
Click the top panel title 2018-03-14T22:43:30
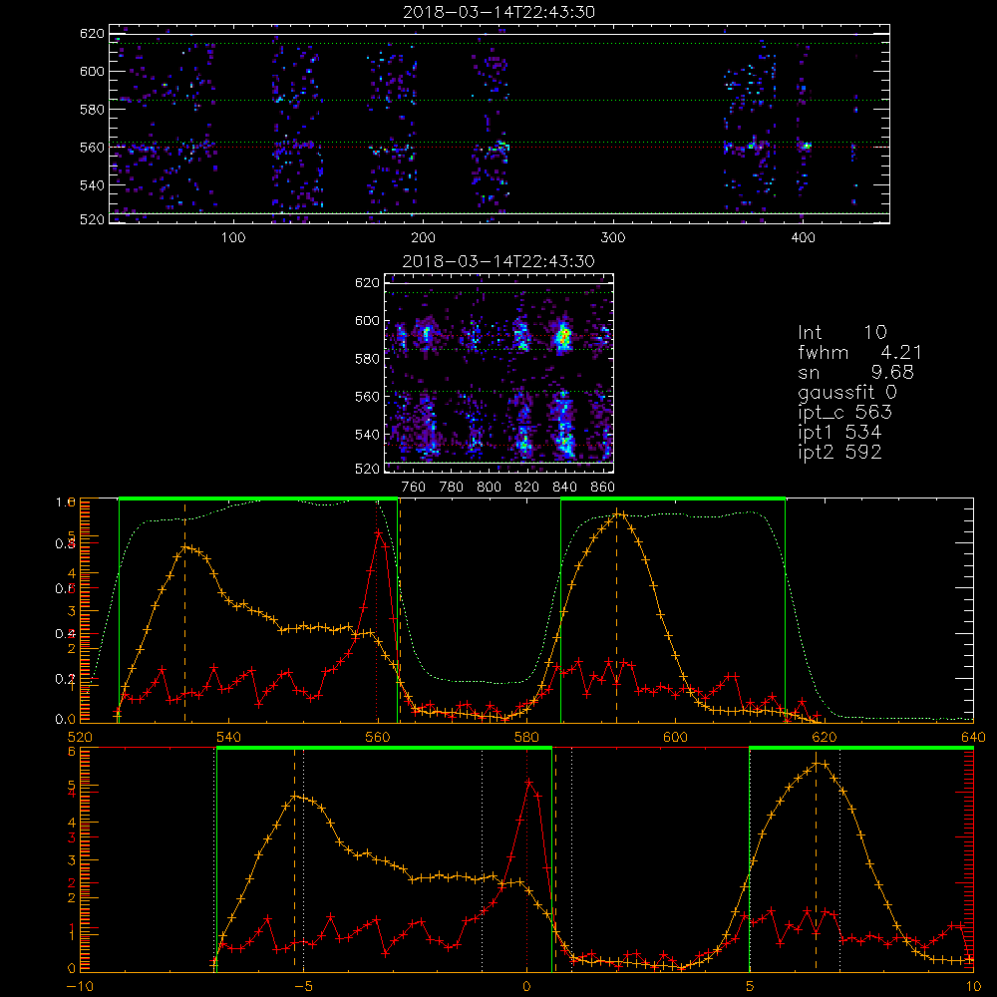[x=499, y=12]
